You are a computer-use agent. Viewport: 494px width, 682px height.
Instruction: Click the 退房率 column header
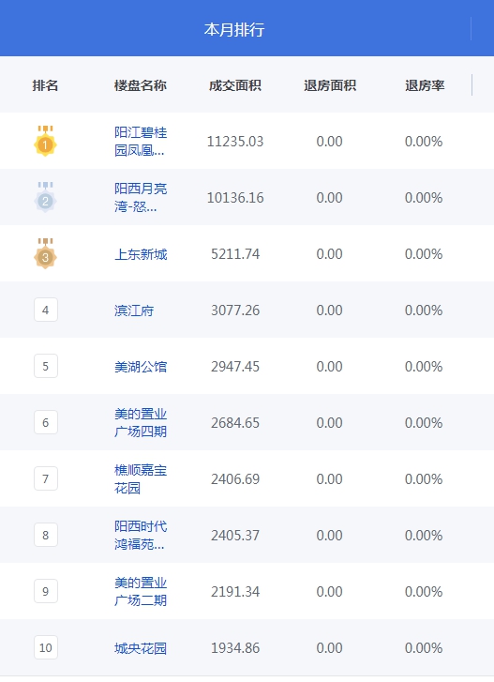pos(425,85)
